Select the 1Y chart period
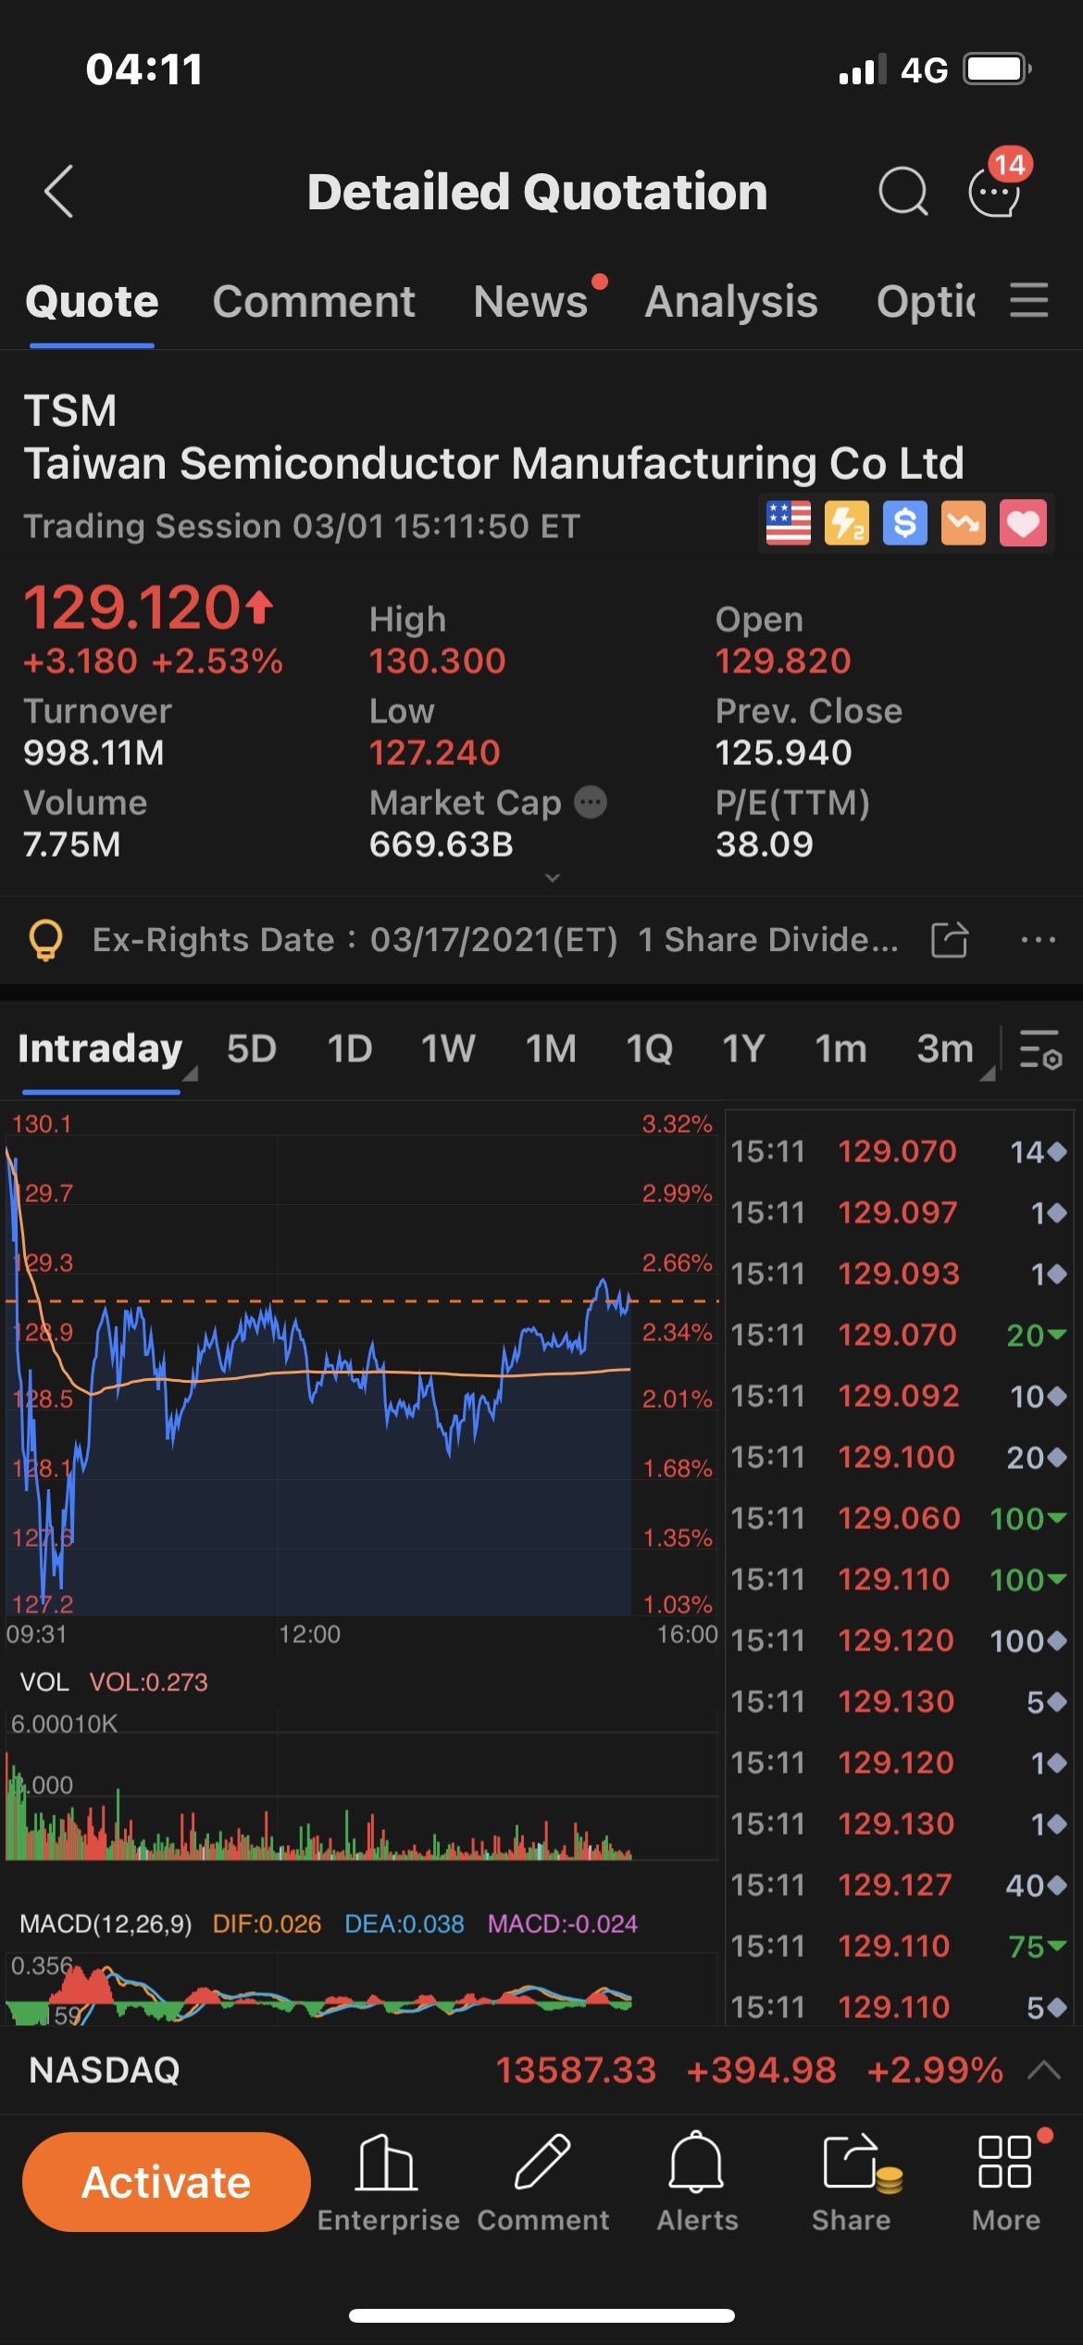1083x2345 pixels. point(743,1049)
